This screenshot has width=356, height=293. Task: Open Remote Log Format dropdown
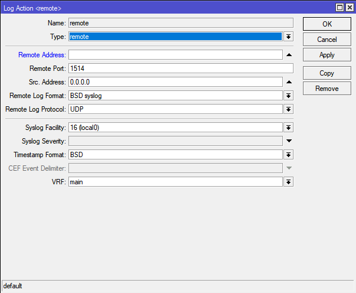tap(289, 96)
